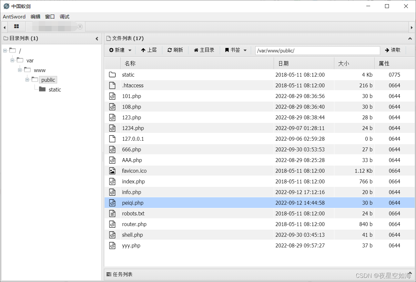Collapse the file list panel
The width and height of the screenshot is (416, 282).
point(410,38)
